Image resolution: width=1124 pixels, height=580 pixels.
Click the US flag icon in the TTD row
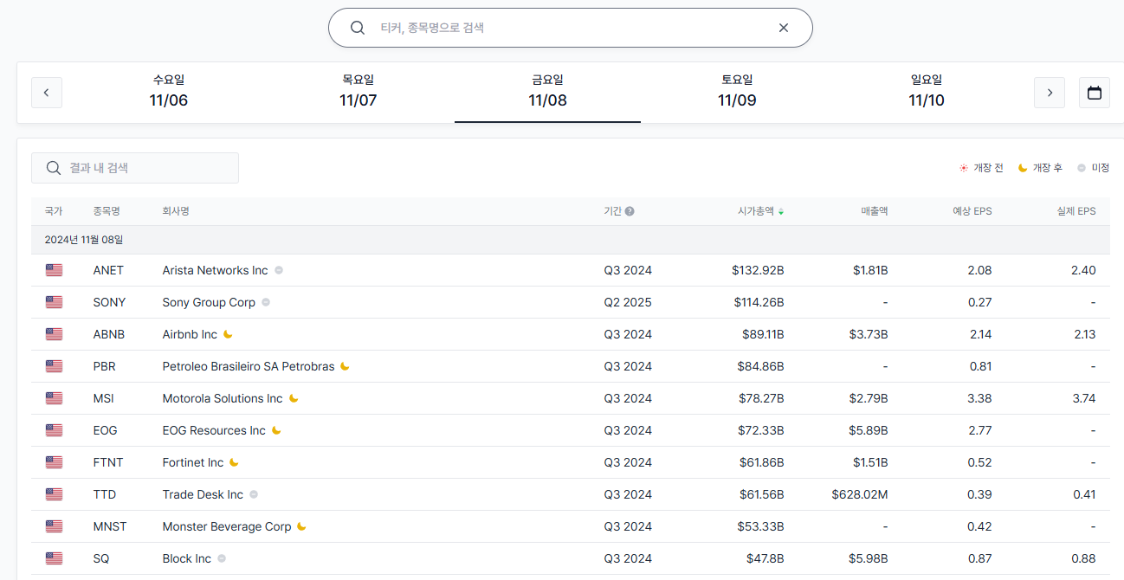coord(54,494)
